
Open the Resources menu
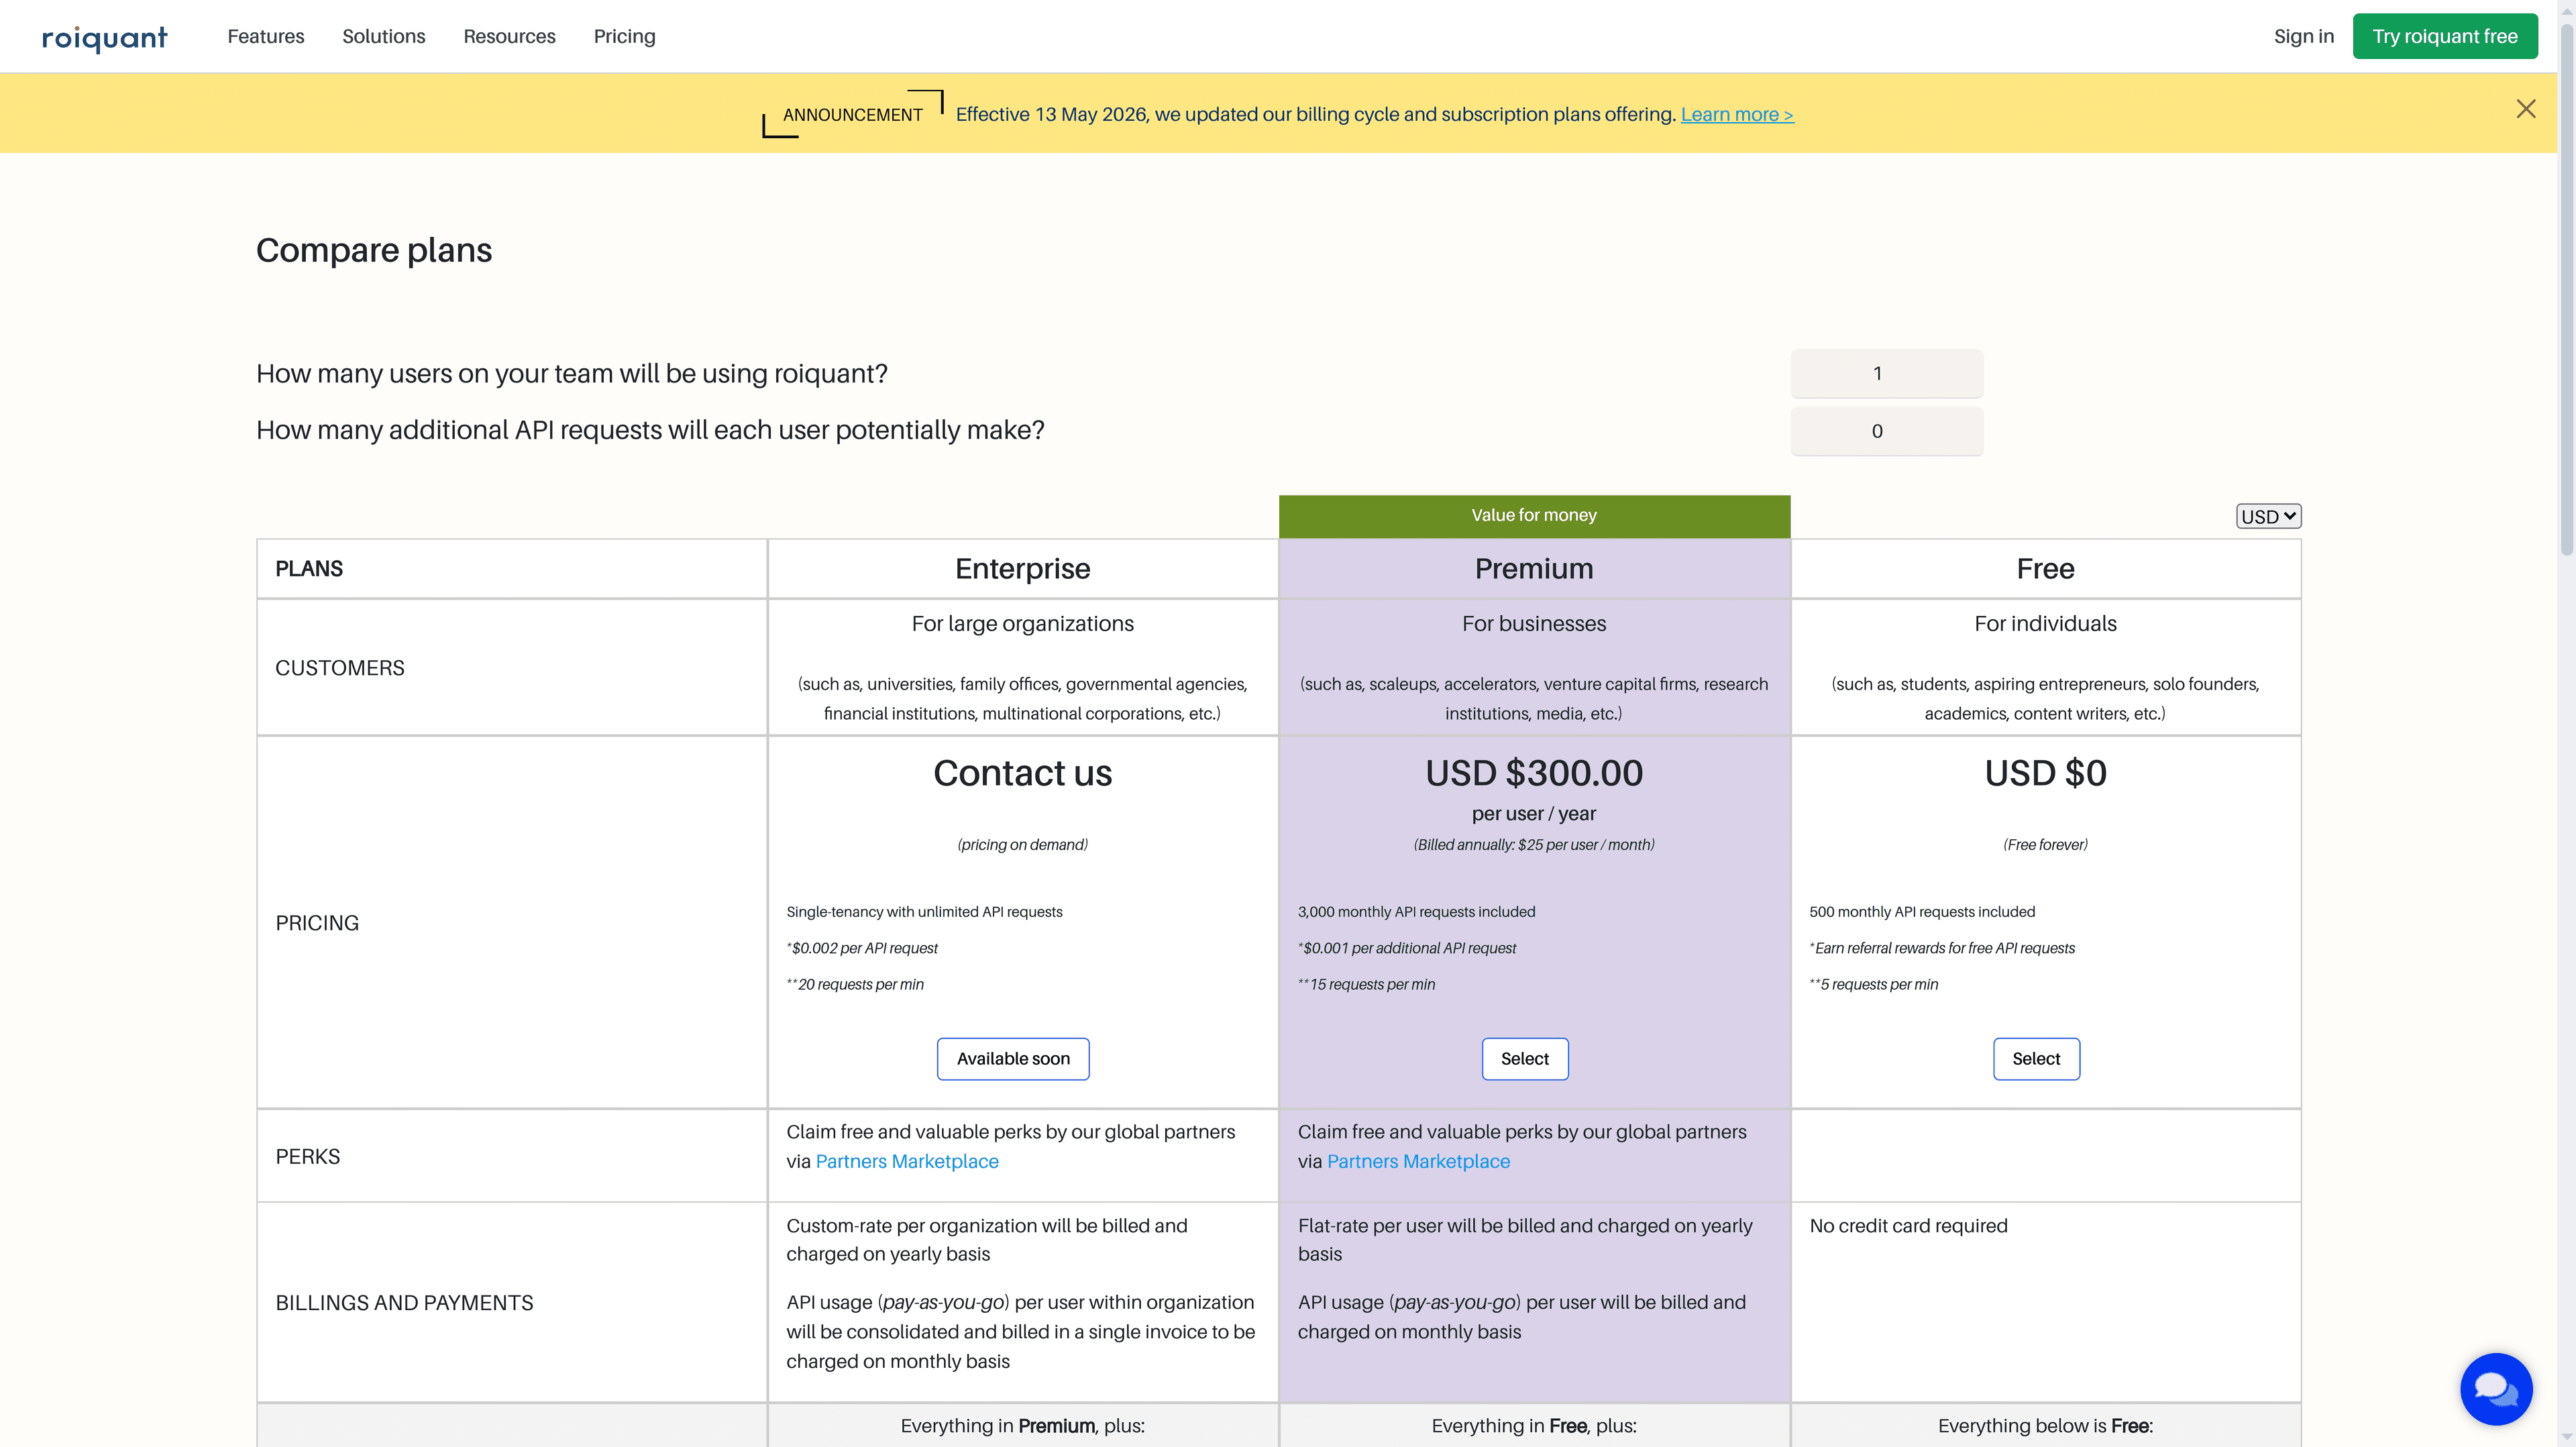[x=509, y=36]
